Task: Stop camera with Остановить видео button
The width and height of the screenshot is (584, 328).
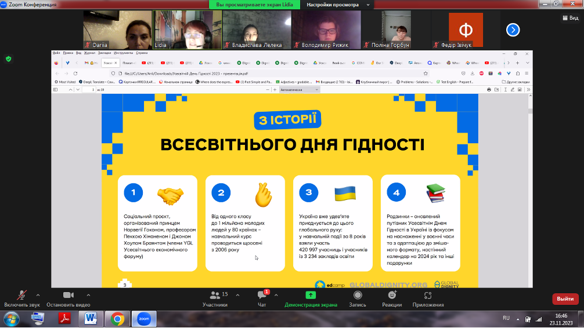Action: (x=69, y=296)
